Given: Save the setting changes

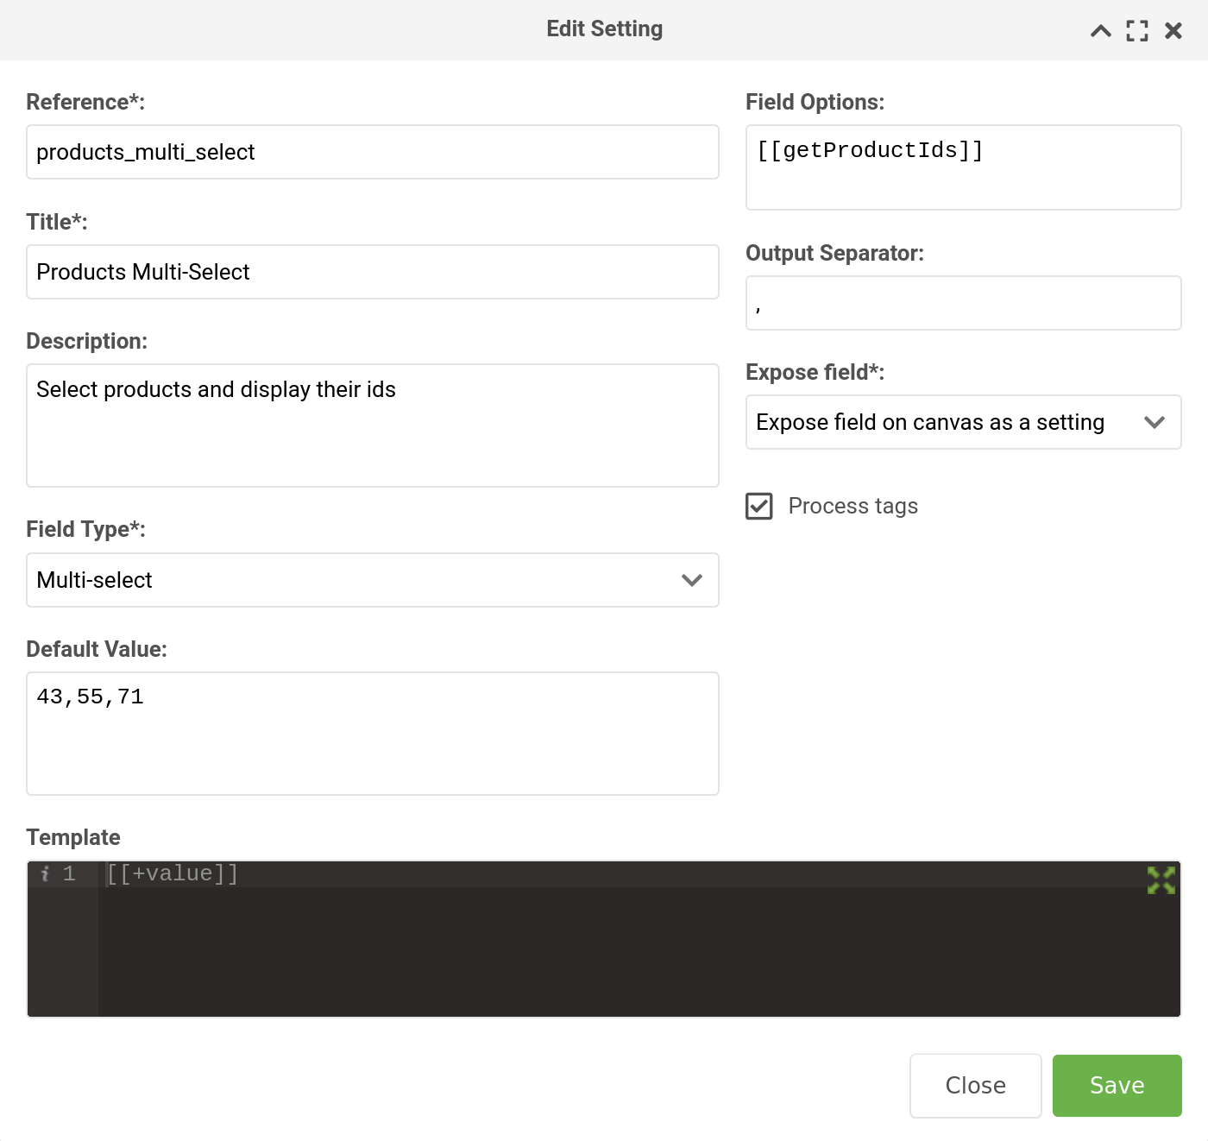Looking at the screenshot, I should [x=1117, y=1086].
